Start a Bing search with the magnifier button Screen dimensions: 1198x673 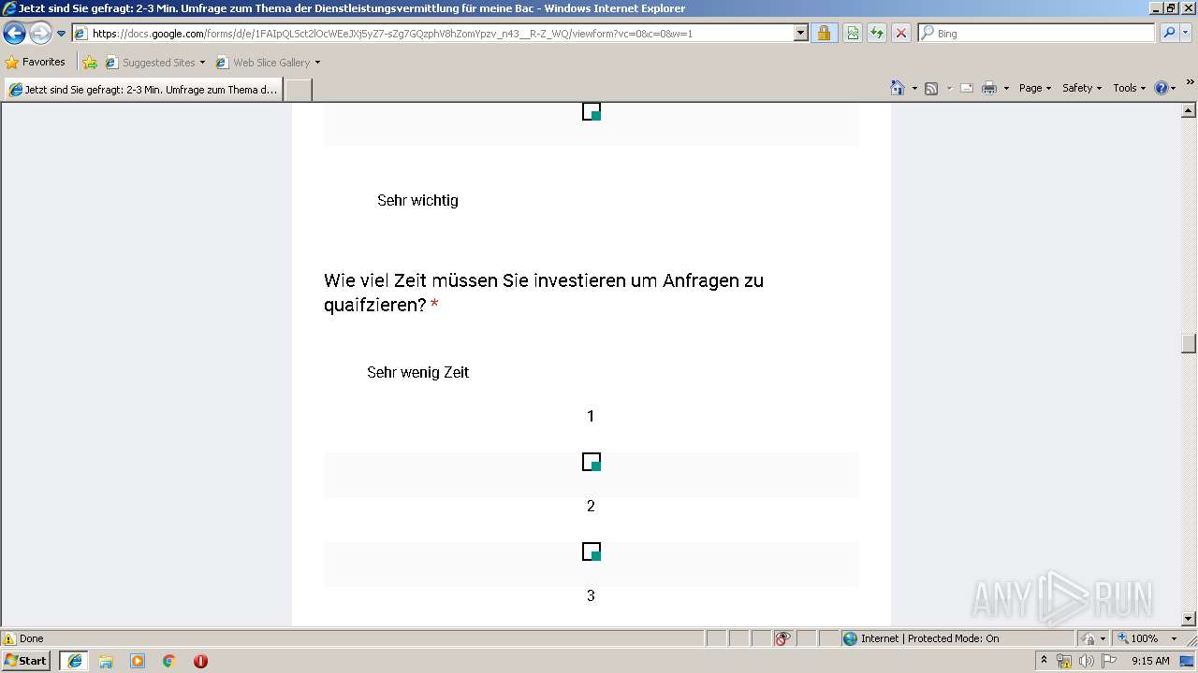1169,33
